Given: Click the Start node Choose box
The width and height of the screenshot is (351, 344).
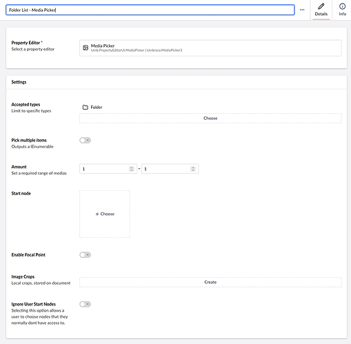Looking at the screenshot, I should tap(105, 214).
